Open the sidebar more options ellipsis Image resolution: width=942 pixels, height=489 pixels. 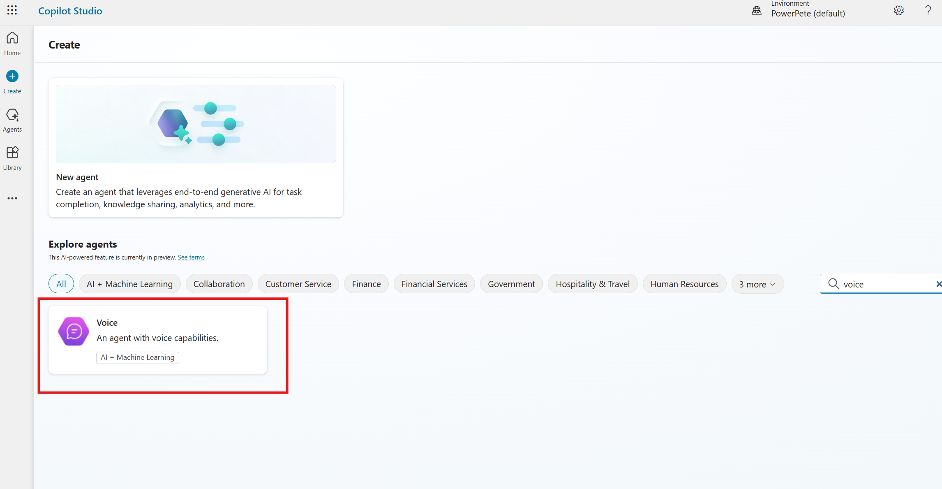(x=12, y=198)
